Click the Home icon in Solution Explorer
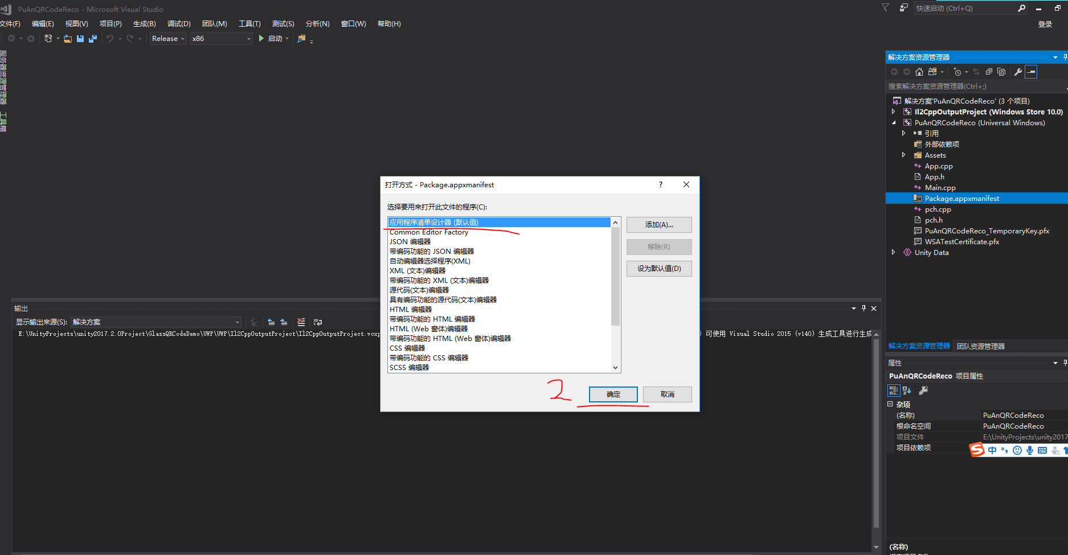The height and width of the screenshot is (555, 1068). (x=919, y=72)
